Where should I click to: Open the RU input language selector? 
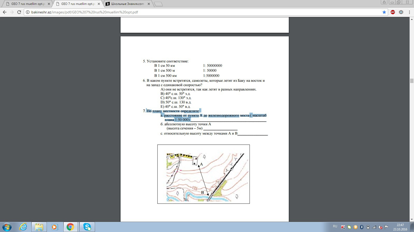pyautogui.click(x=335, y=226)
